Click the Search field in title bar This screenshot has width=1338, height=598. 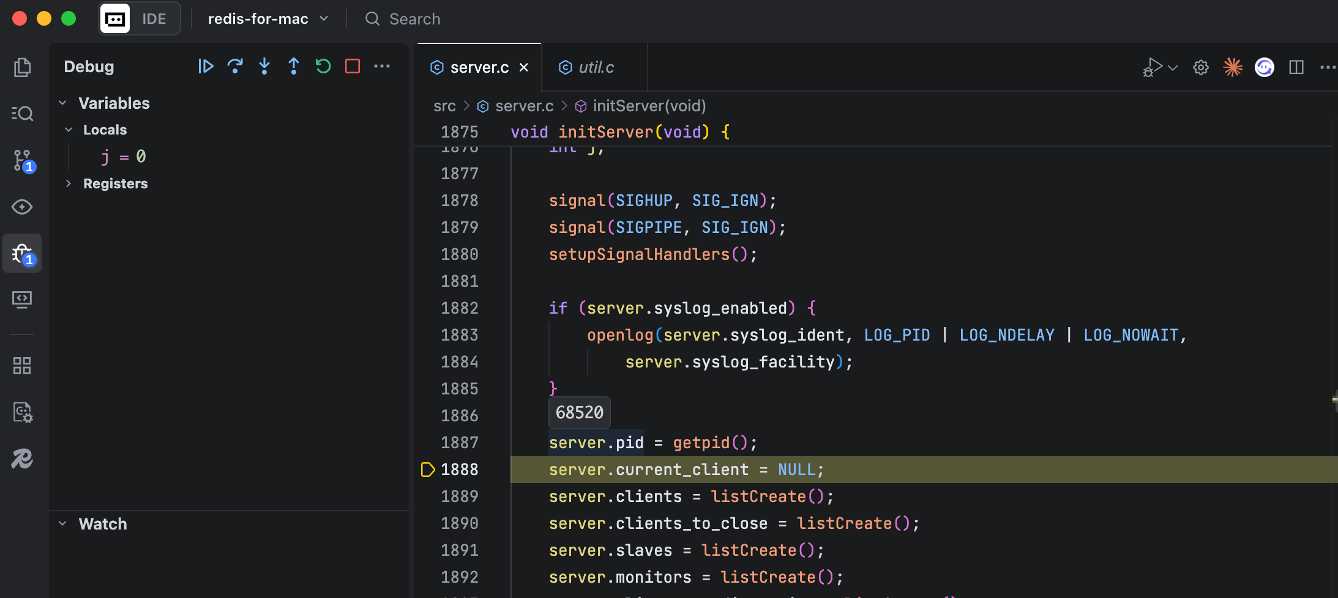(414, 19)
